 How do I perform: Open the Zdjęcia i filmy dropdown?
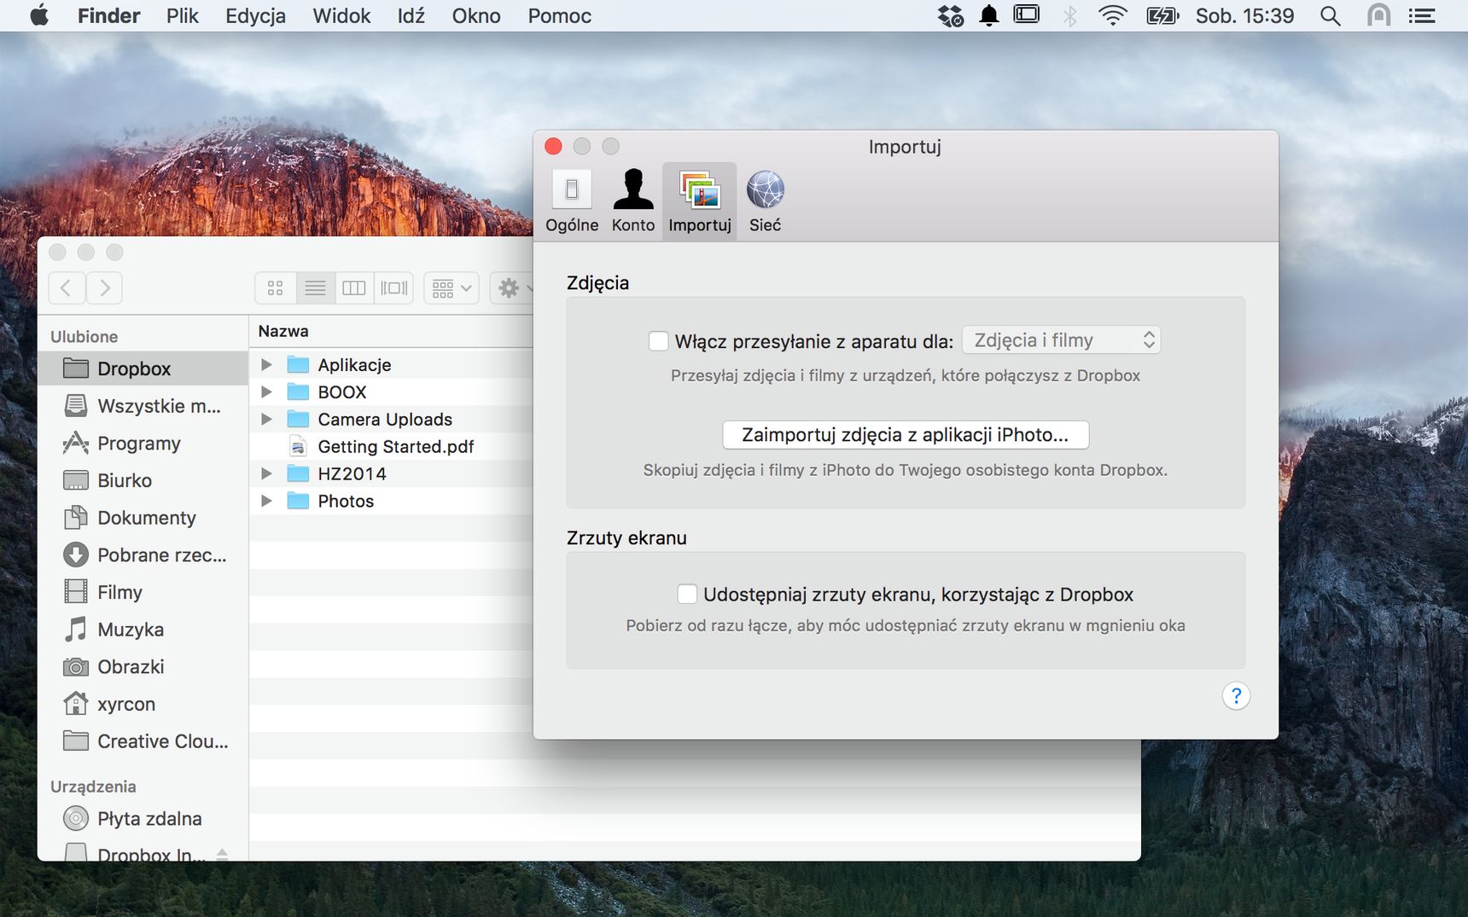point(1061,340)
